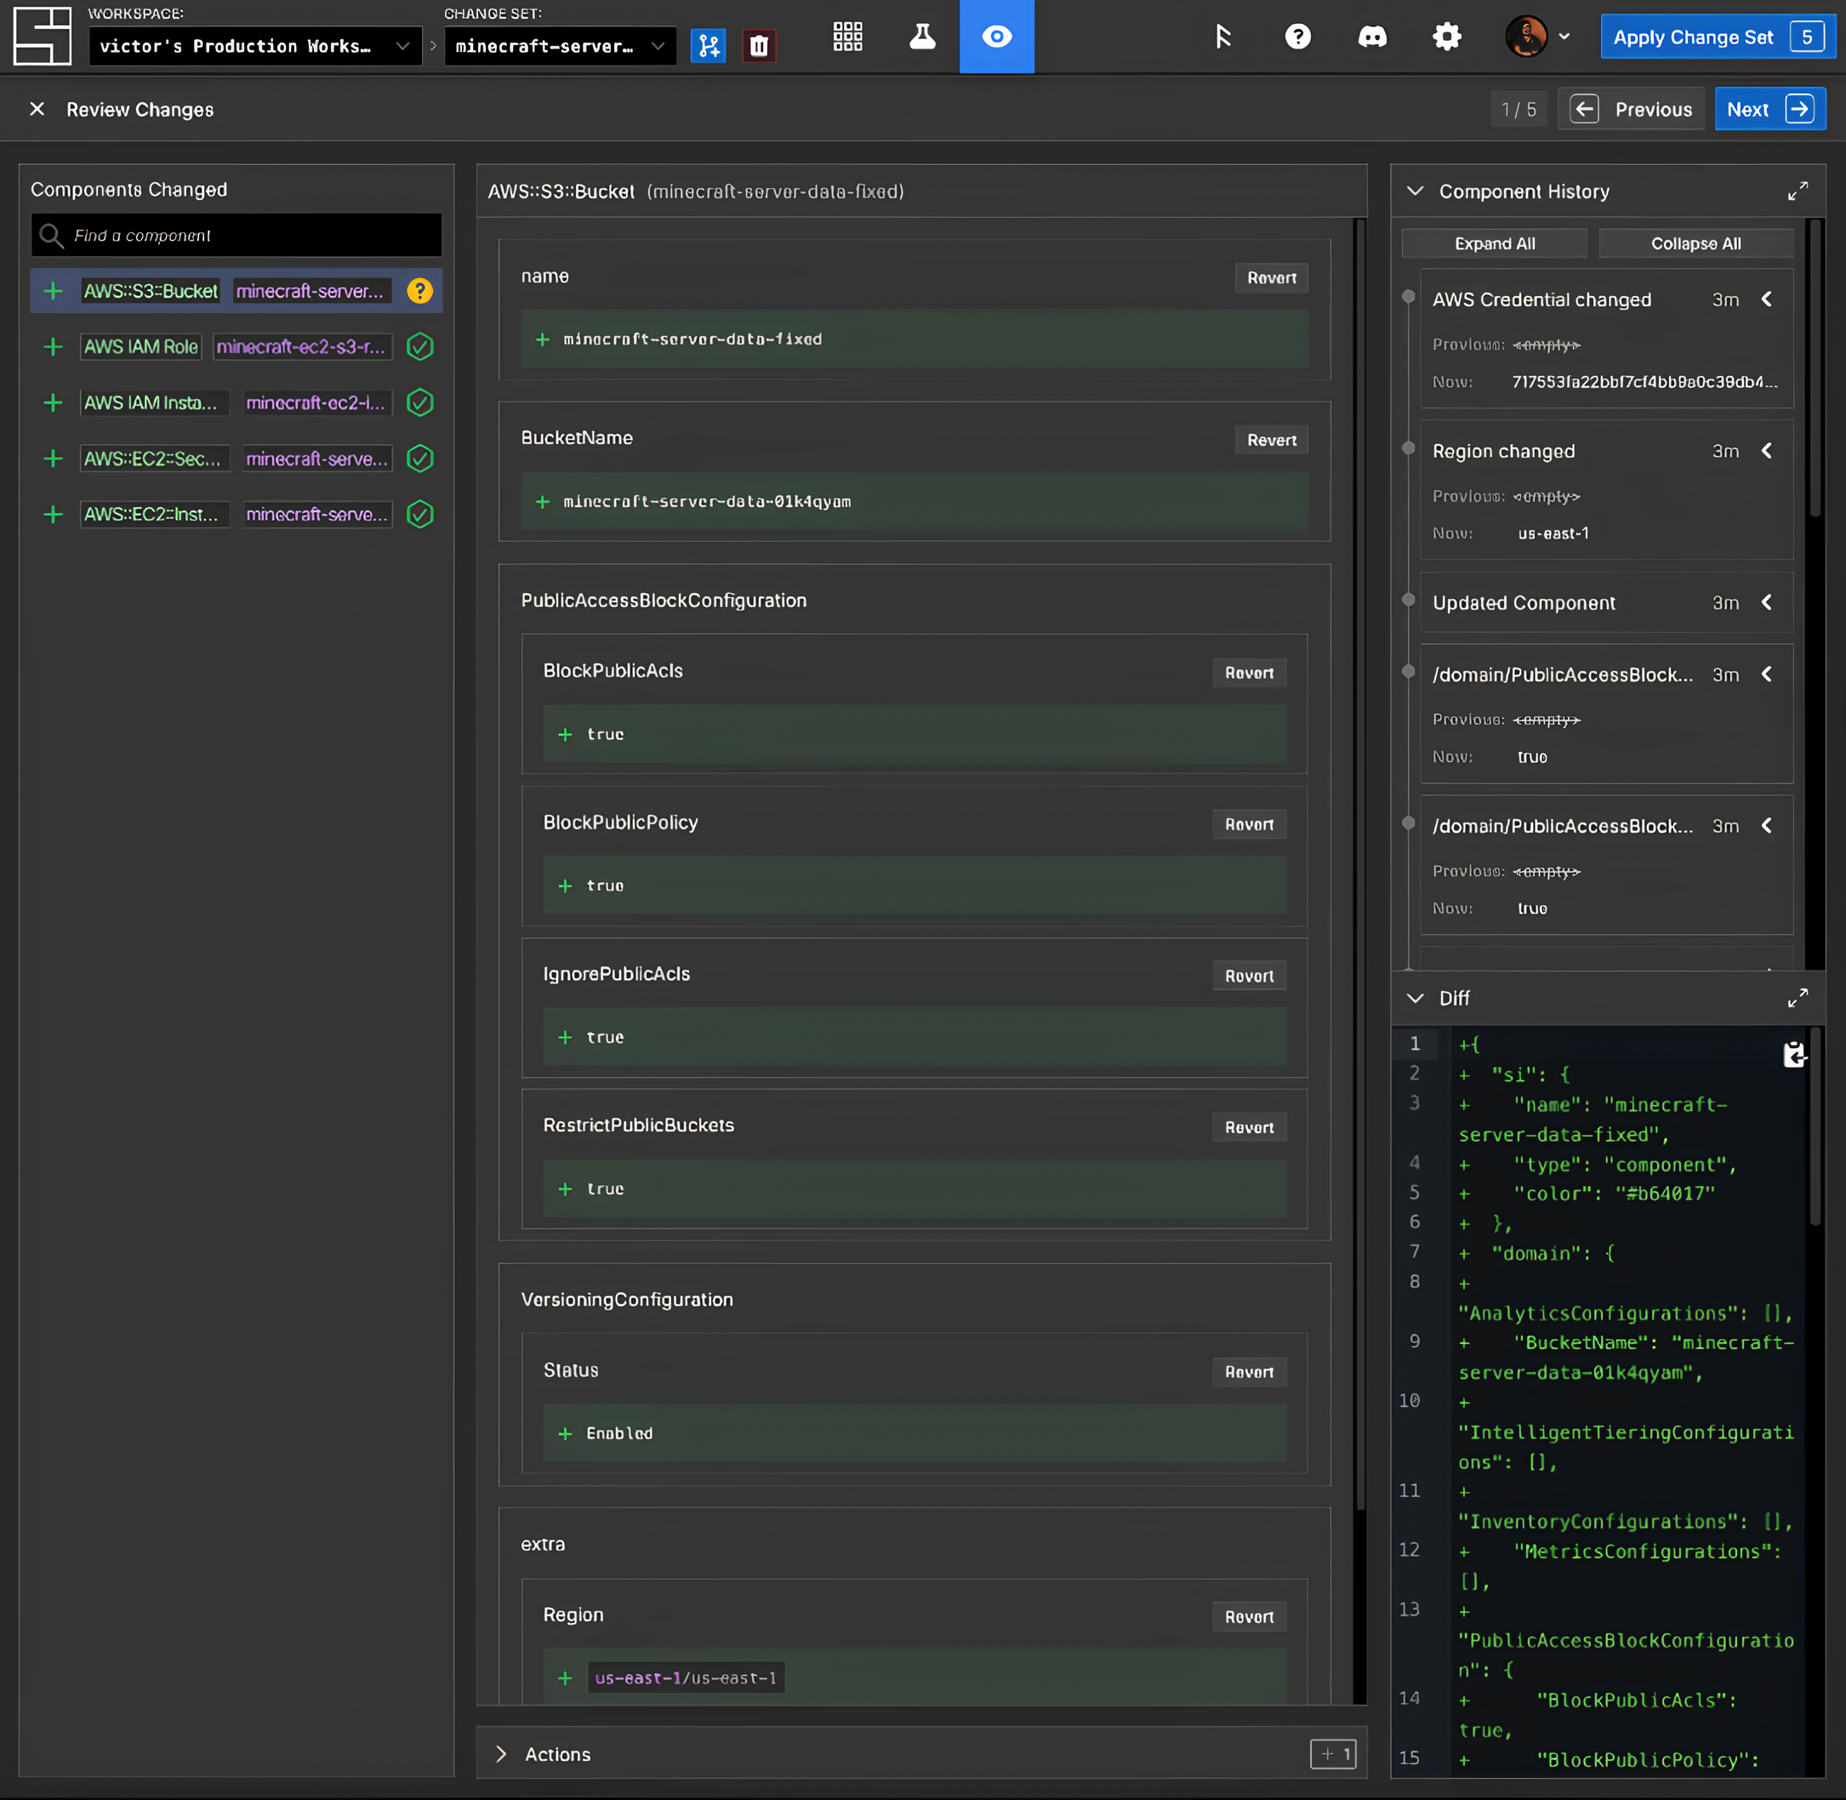Image resolution: width=1846 pixels, height=1800 pixels.
Task: Click the create new change set icon
Action: click(x=708, y=45)
